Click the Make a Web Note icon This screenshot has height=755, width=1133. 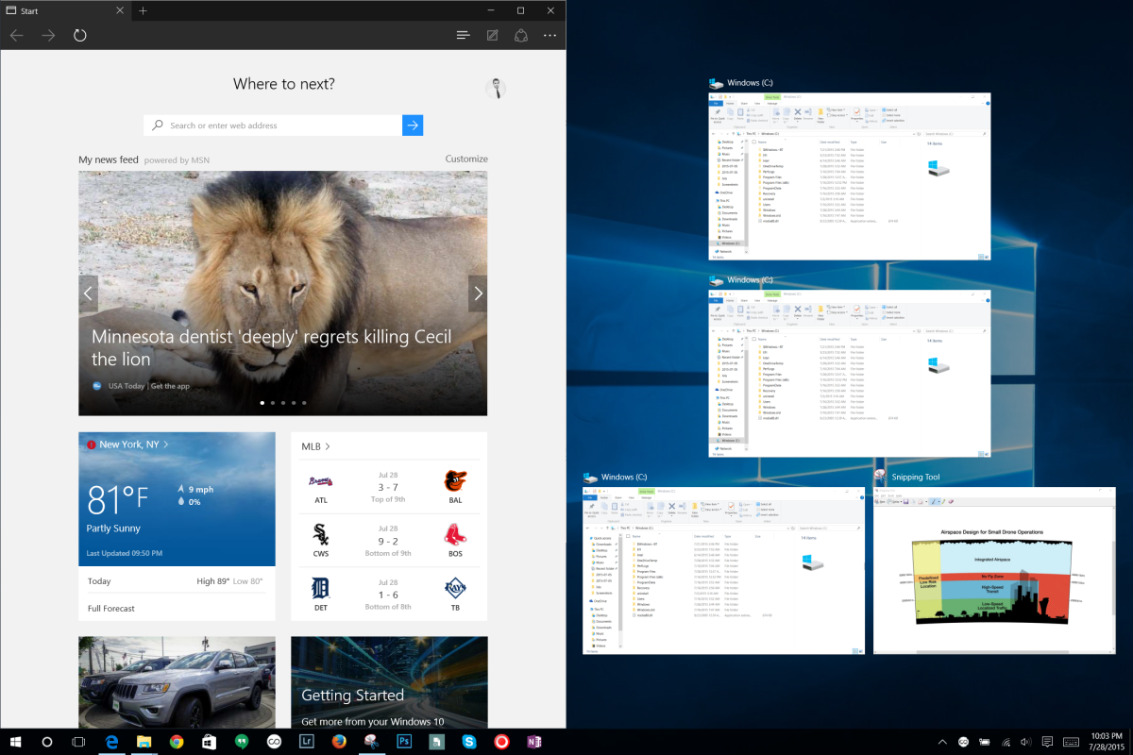(x=492, y=36)
